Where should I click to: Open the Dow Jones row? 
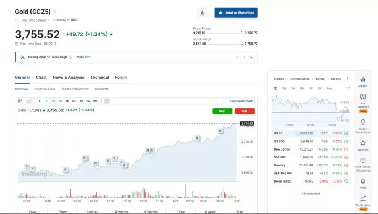click(311, 149)
